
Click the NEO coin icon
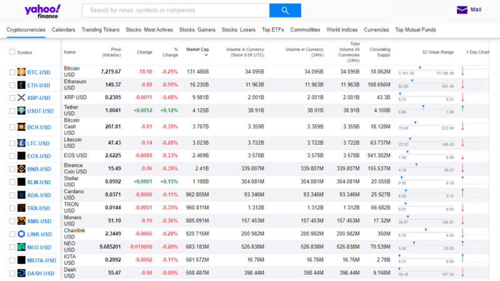coord(21,247)
